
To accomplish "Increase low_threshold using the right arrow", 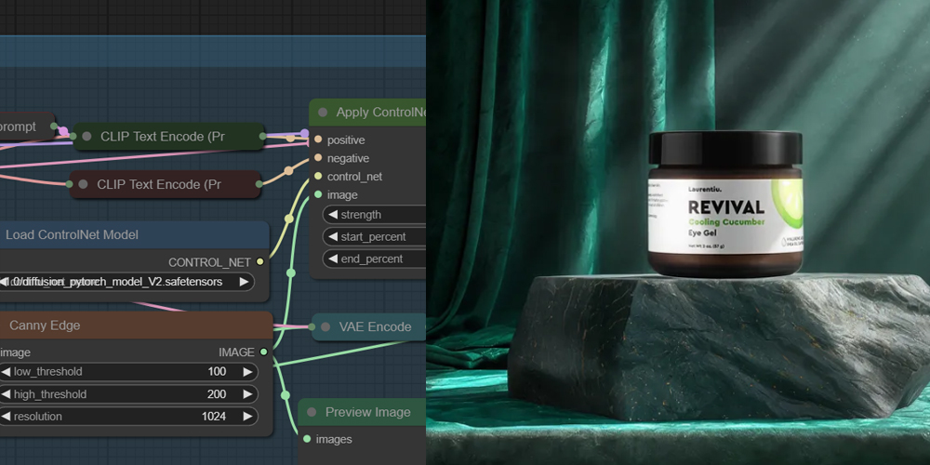I will point(247,372).
